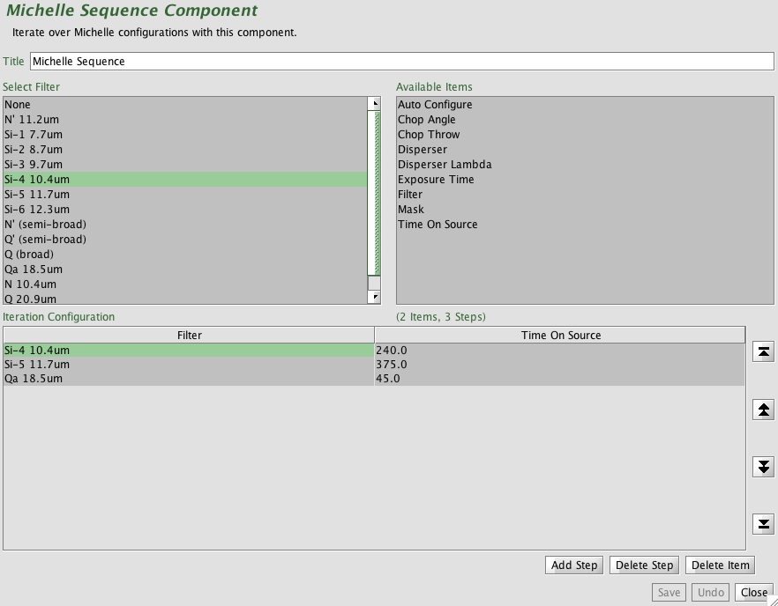
Task: Move selected step down one row
Action: (x=763, y=467)
